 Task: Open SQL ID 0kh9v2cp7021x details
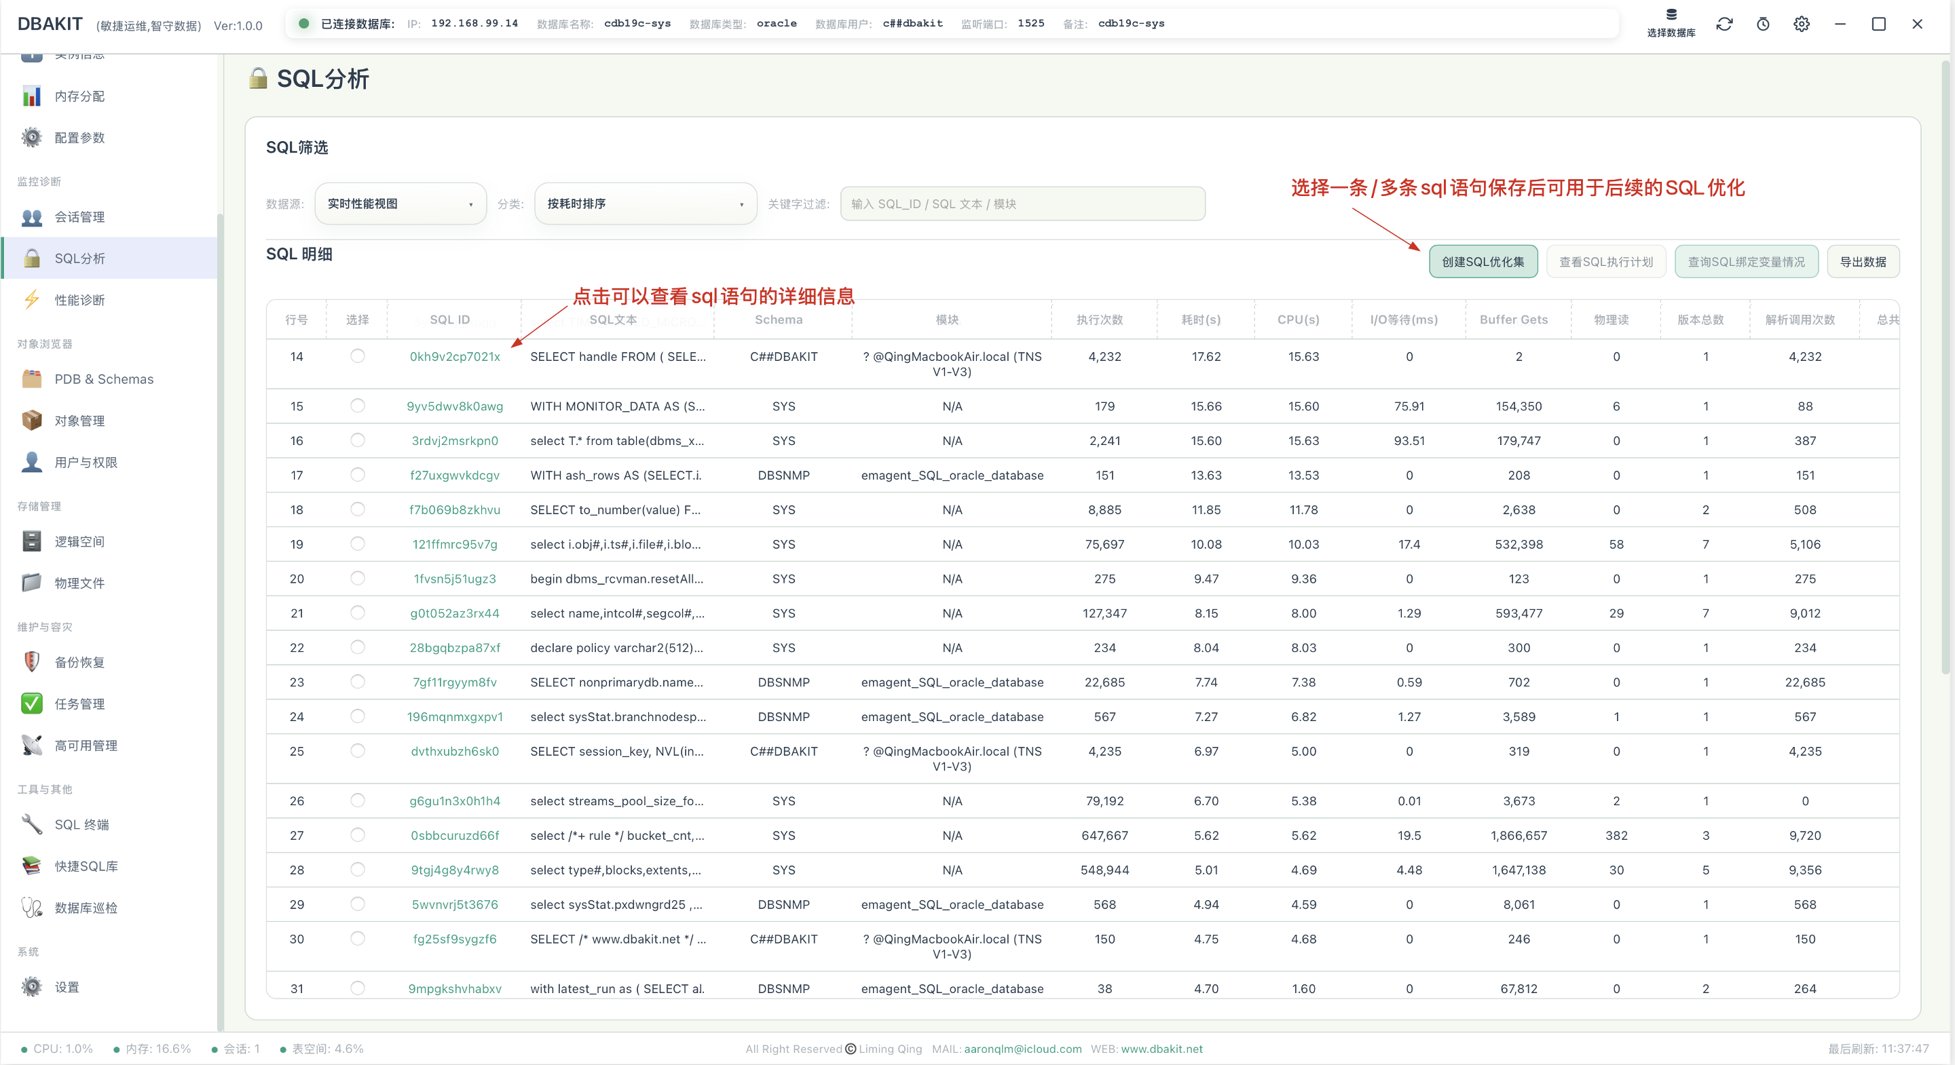(x=455, y=357)
